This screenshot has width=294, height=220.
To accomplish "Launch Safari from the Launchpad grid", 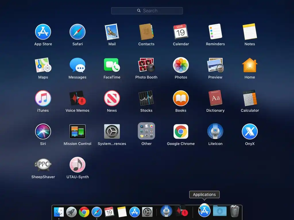I will 78,32.
